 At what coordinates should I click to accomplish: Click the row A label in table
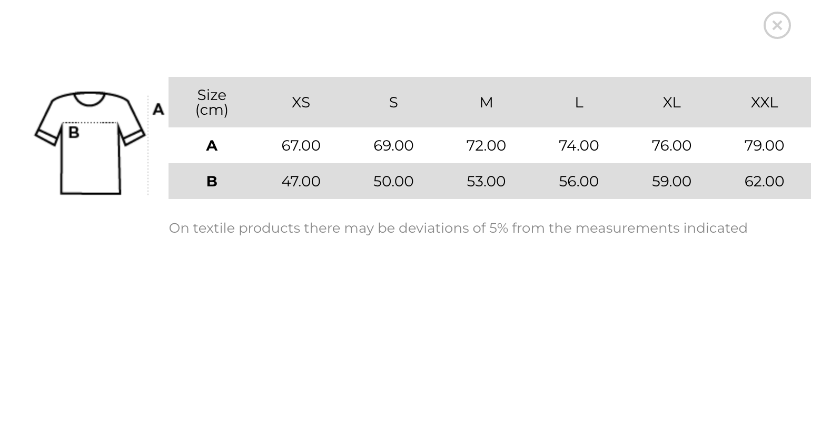point(212,145)
